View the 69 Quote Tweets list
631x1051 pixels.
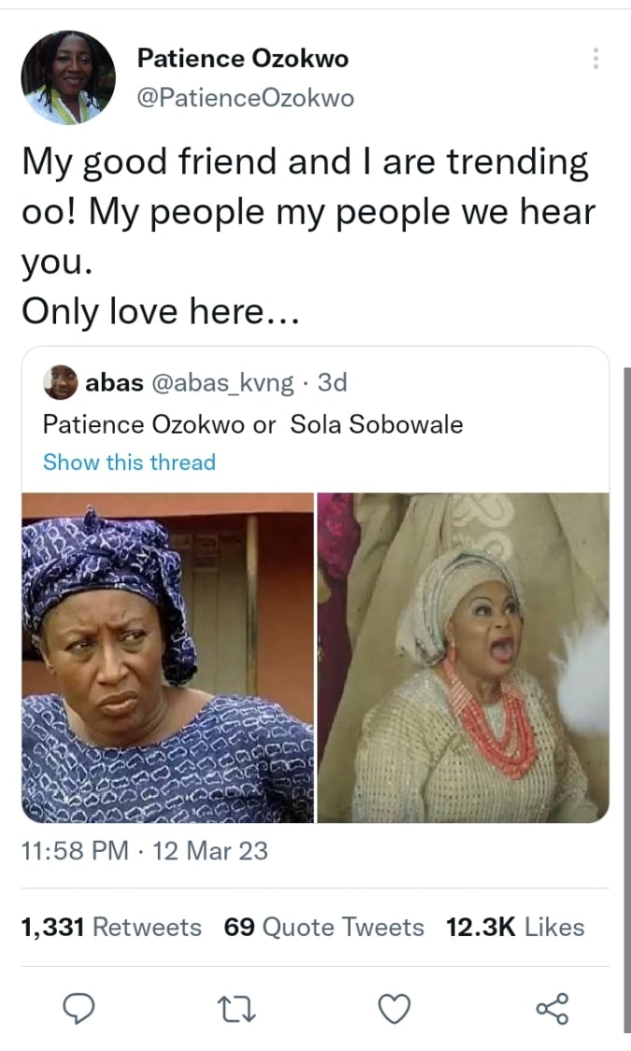pos(323,927)
